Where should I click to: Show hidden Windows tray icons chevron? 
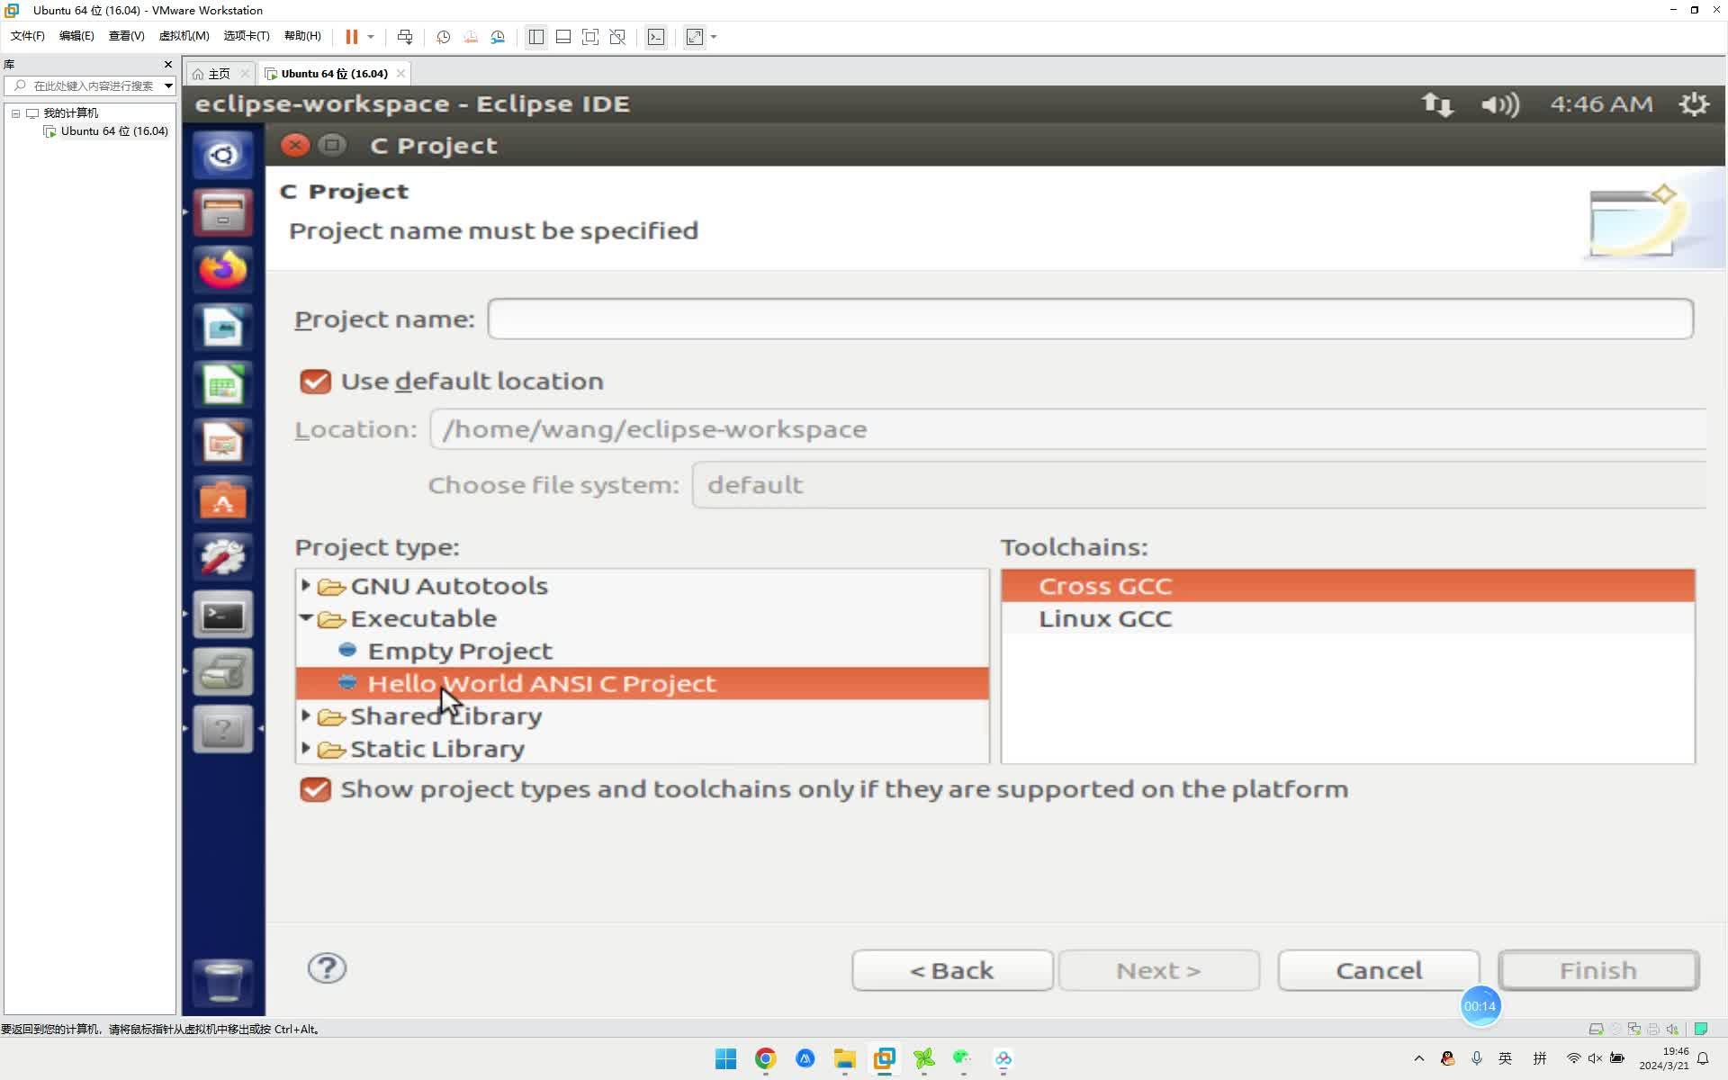pyautogui.click(x=1419, y=1058)
